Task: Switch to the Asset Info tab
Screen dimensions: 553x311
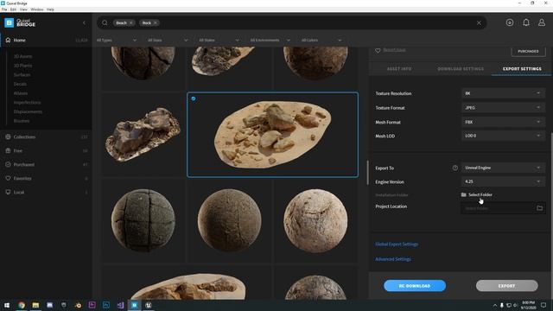Action: pyautogui.click(x=399, y=69)
